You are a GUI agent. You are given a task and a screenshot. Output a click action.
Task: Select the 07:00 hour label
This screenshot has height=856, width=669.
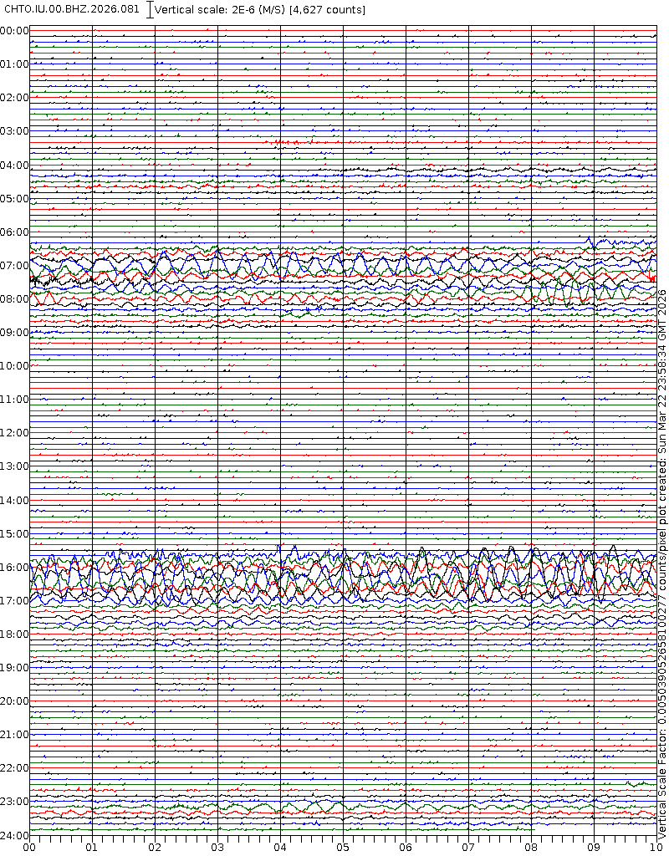click(x=14, y=266)
